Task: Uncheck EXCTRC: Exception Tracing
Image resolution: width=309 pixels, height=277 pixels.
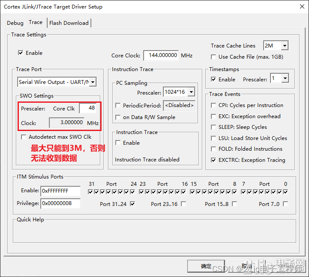Action: pos(213,160)
